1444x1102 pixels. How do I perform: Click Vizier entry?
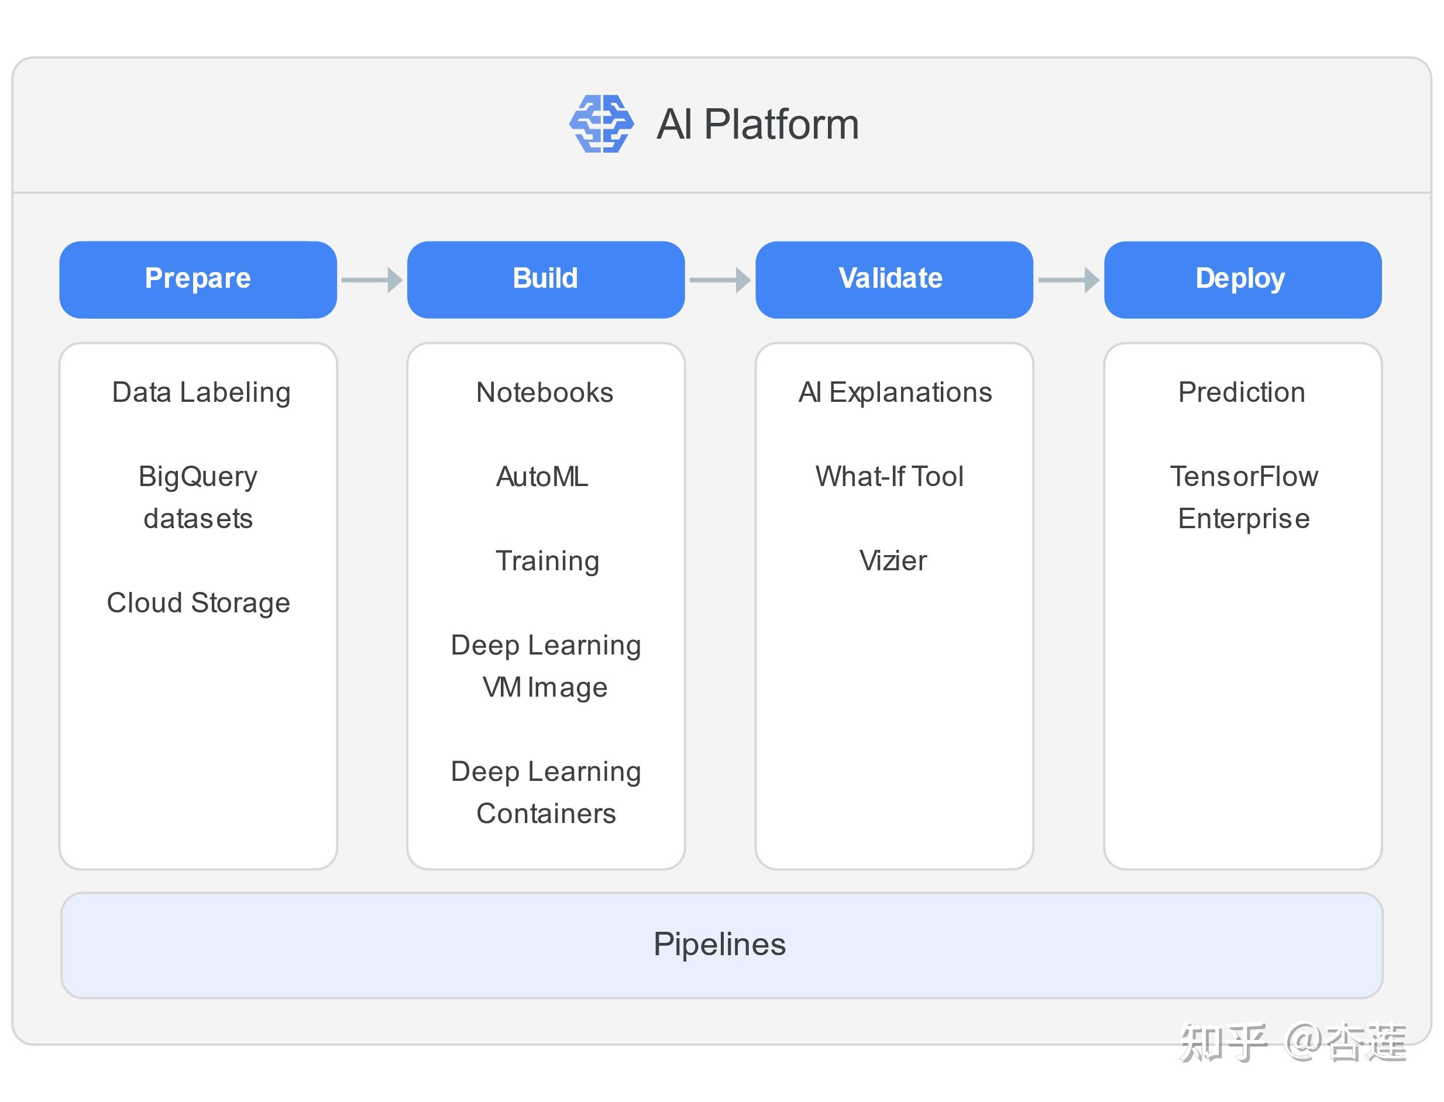pyautogui.click(x=893, y=561)
